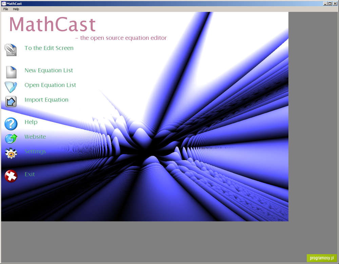This screenshot has height=264, width=339.
Task: Click the globe Website icon
Action: coord(11,139)
